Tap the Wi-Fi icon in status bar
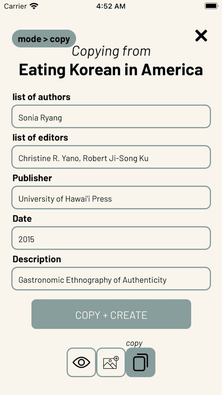Screen dimensions: 222x395 34,6
